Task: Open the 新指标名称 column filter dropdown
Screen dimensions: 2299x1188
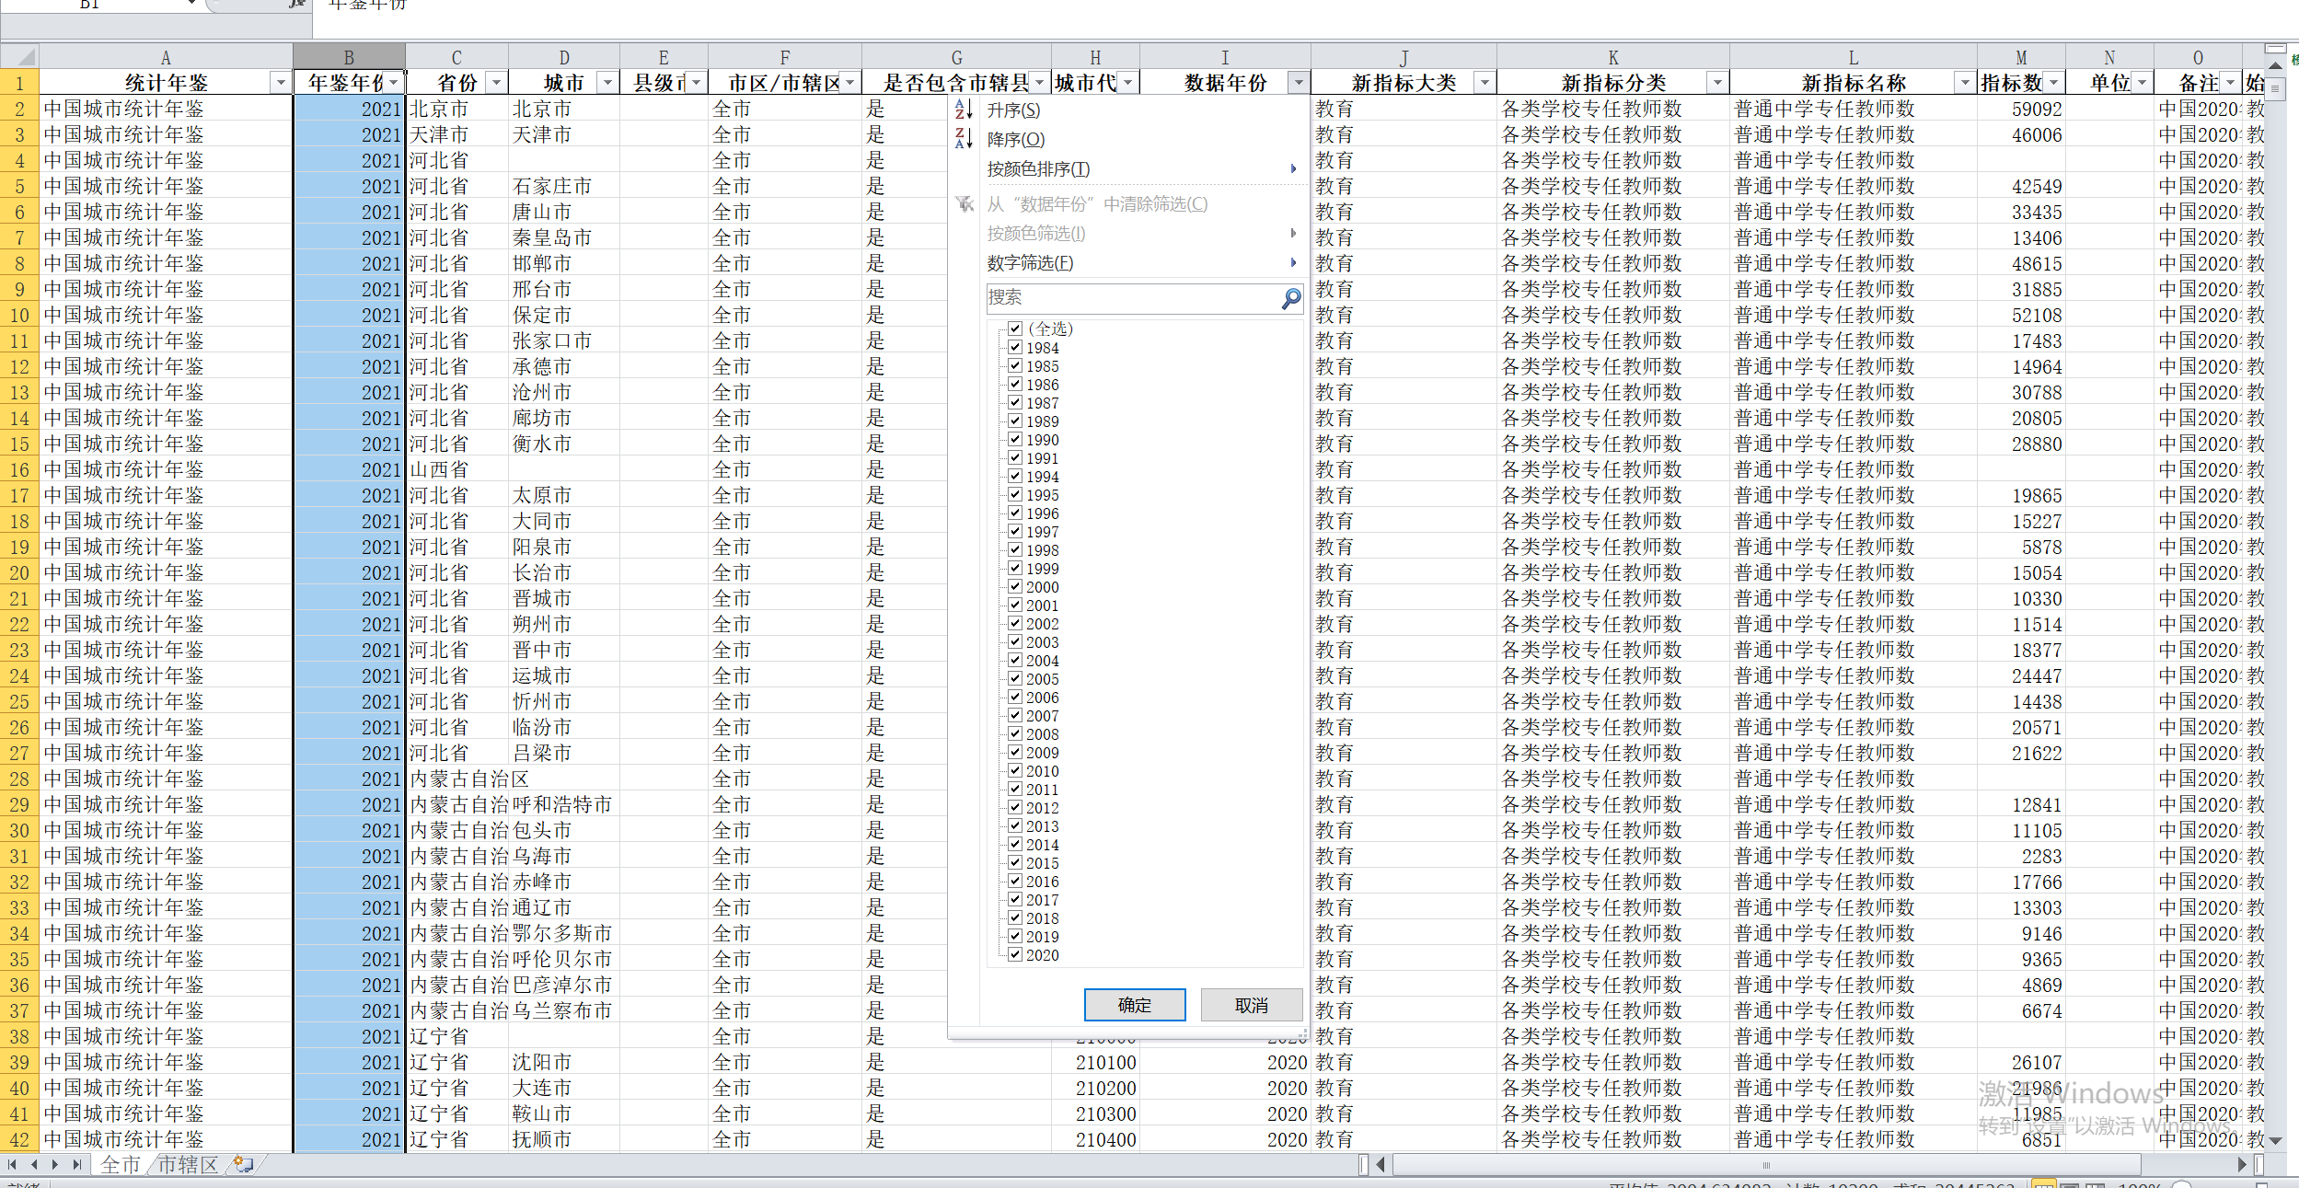Action: pos(1964,83)
